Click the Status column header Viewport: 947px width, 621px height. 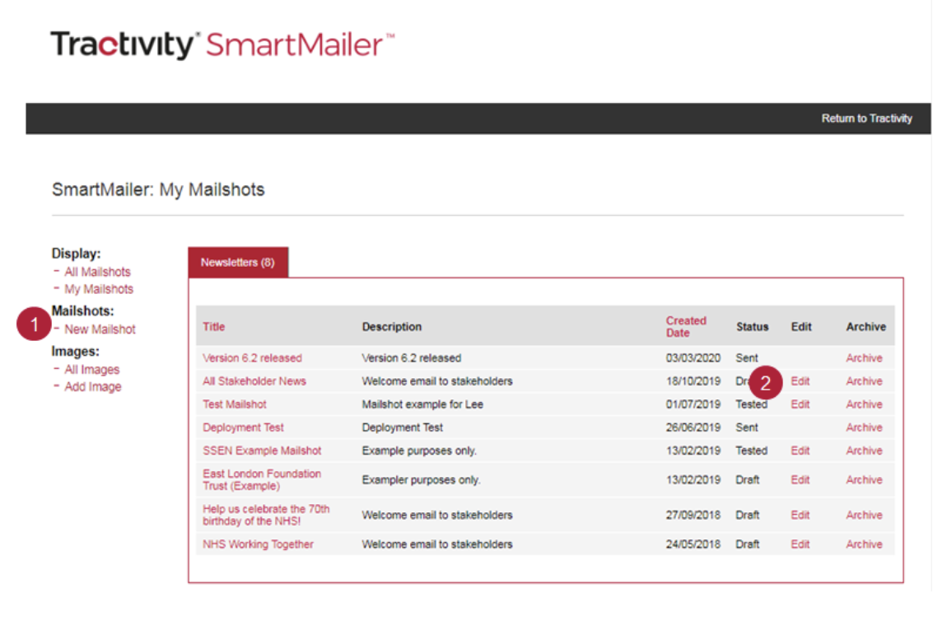point(752,327)
